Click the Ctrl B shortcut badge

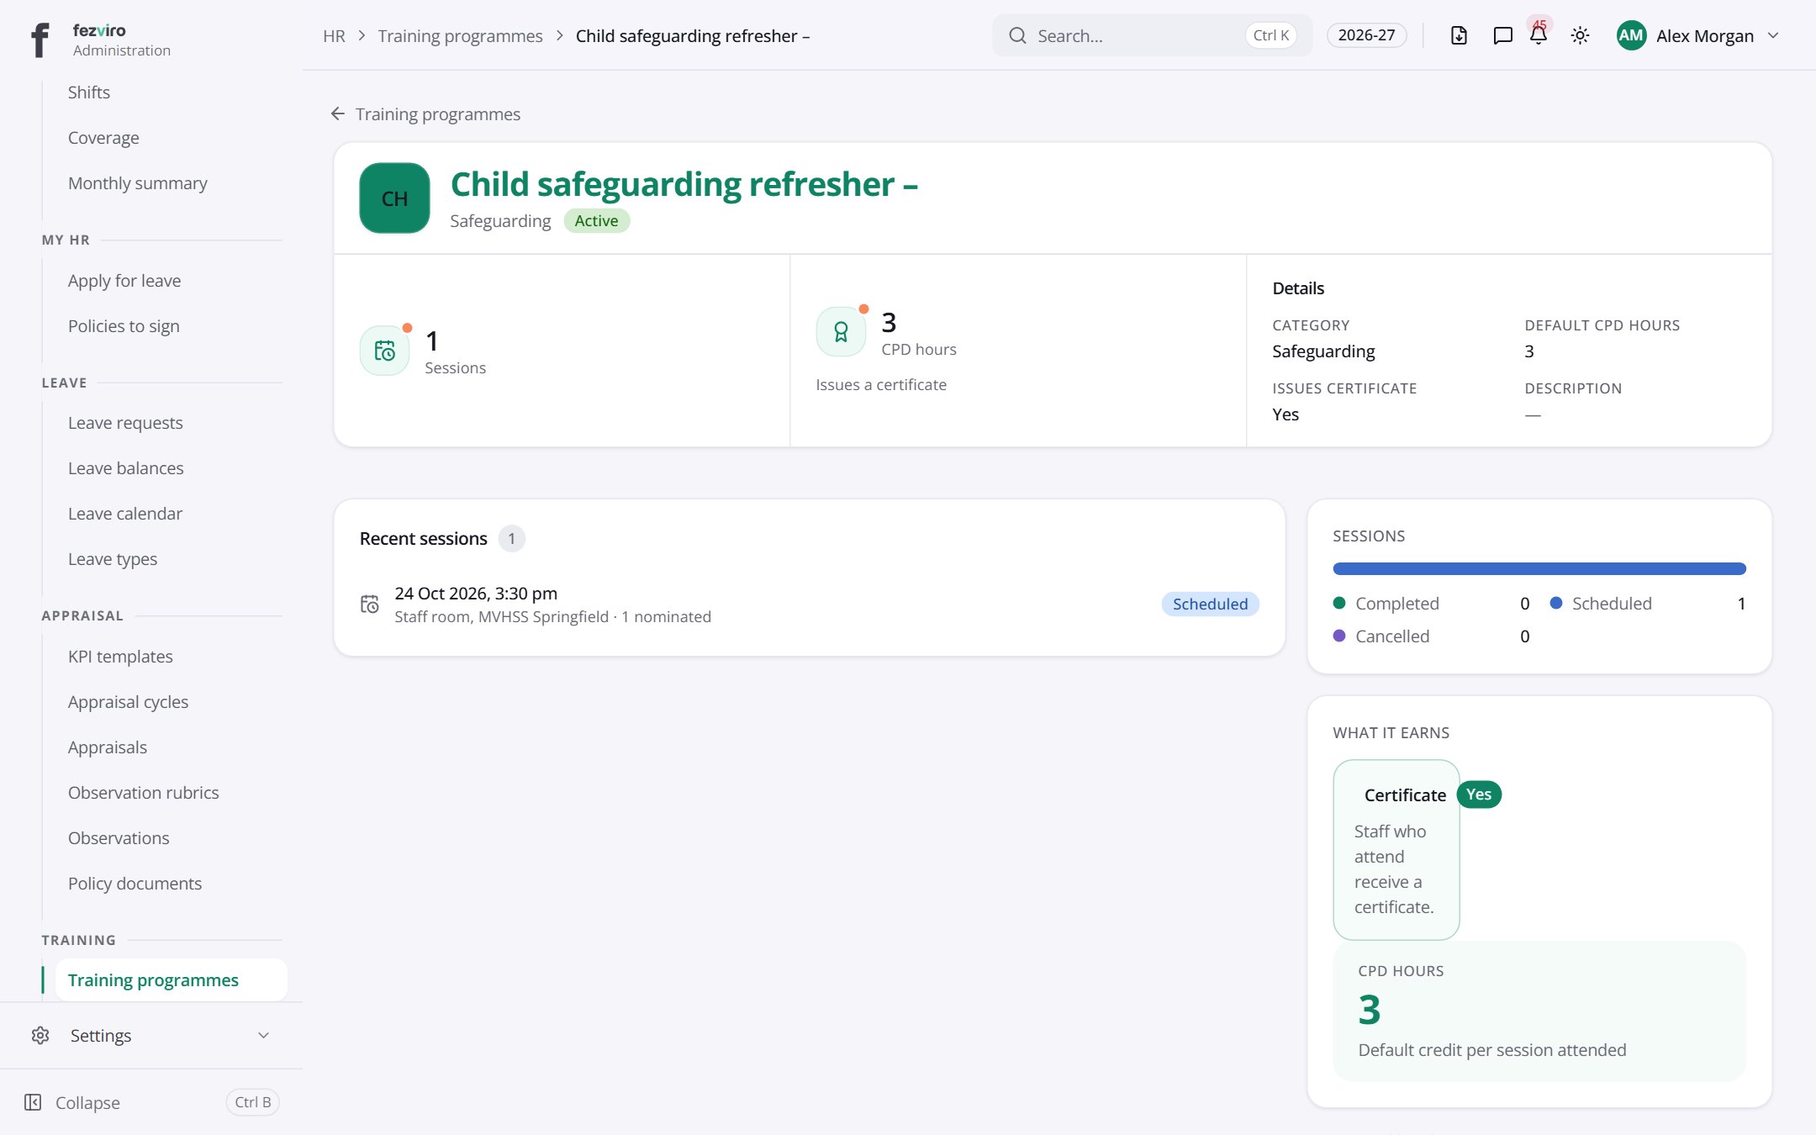252,1102
